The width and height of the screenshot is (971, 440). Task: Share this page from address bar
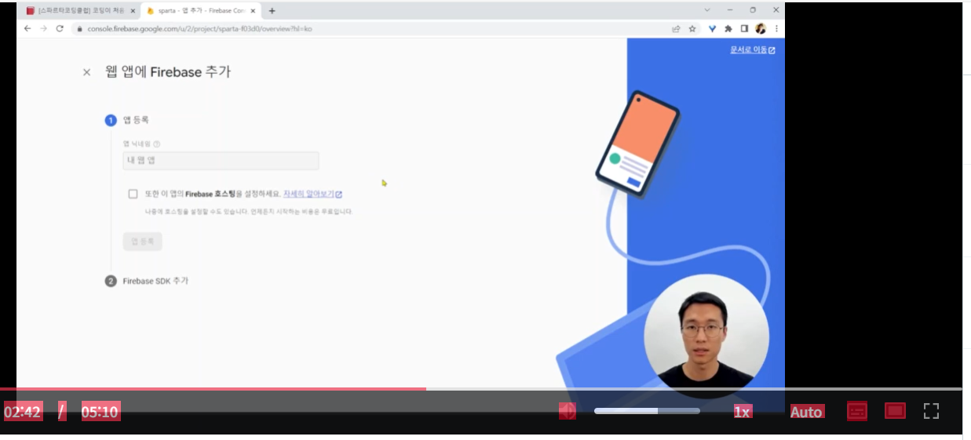pos(676,28)
